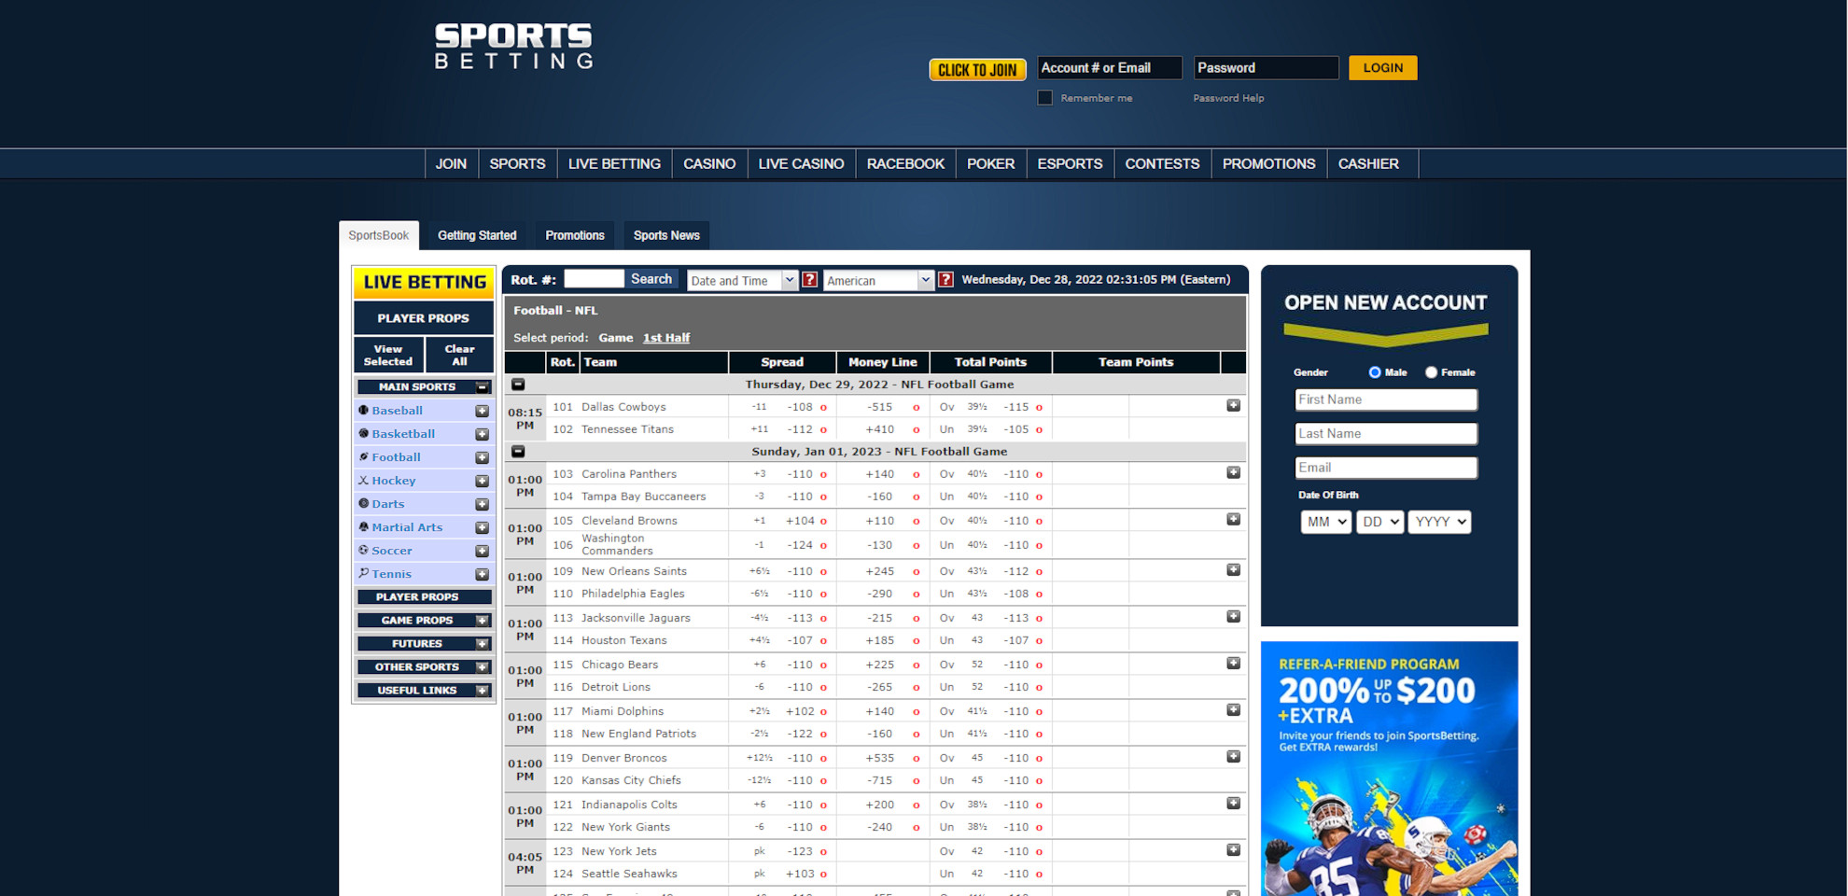This screenshot has height=896, width=1848.
Task: Click the Account # or Email field
Action: click(x=1110, y=67)
